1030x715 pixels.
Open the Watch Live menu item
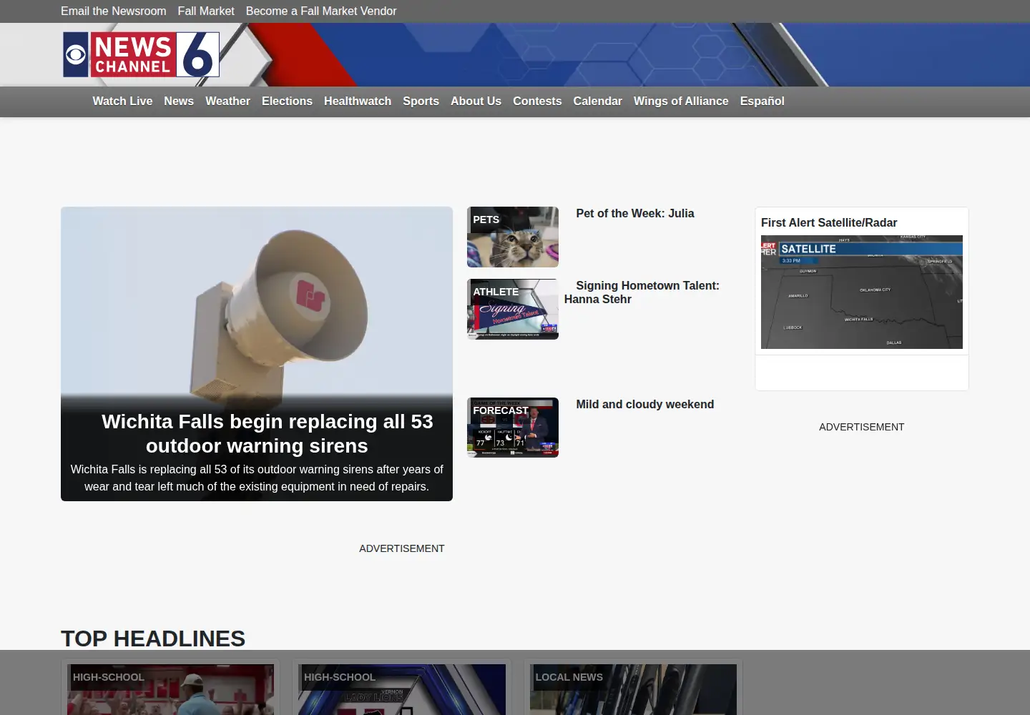click(x=122, y=102)
